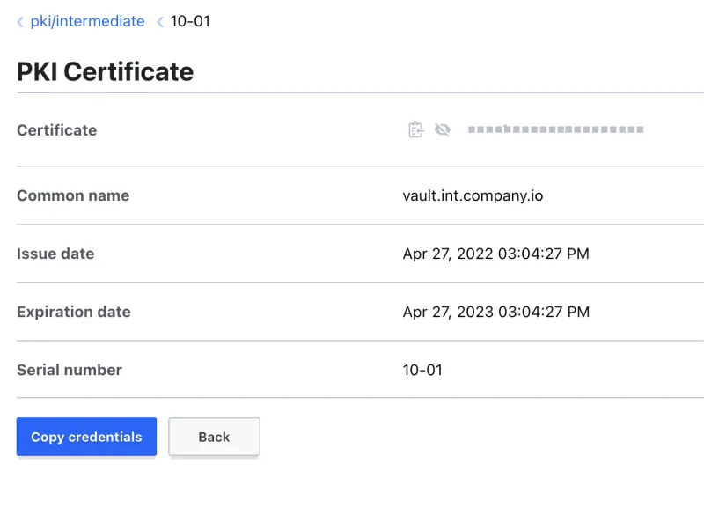Click the chevron left of pki/intermediate
Screen dimensions: 704x508
[x=20, y=22]
